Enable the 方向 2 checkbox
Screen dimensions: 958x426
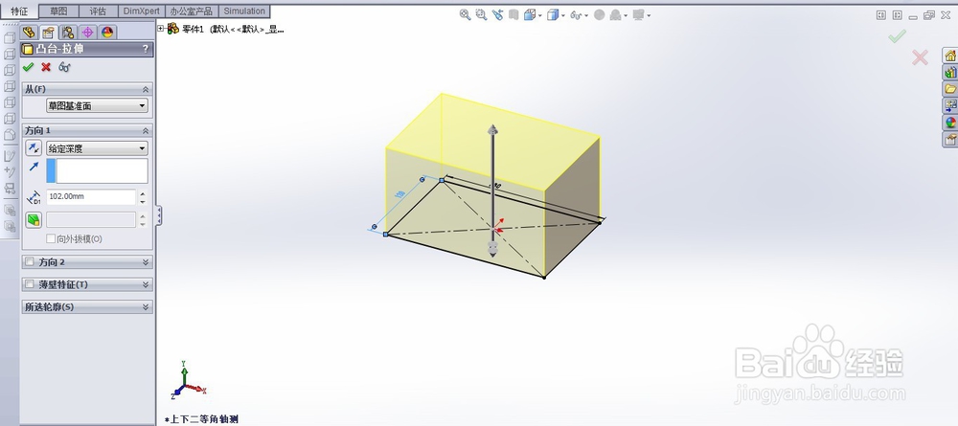[x=30, y=262]
